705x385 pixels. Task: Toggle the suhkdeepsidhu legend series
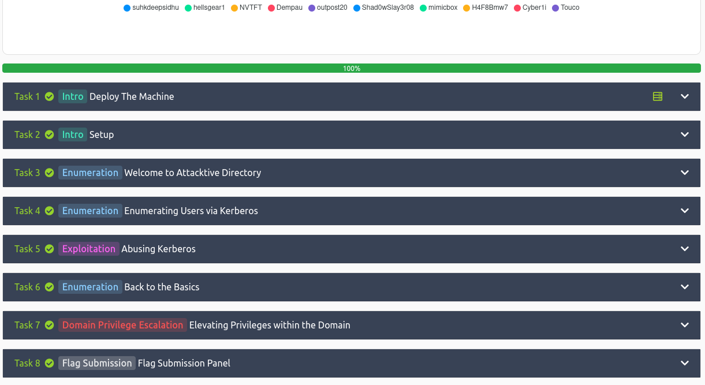coord(151,8)
